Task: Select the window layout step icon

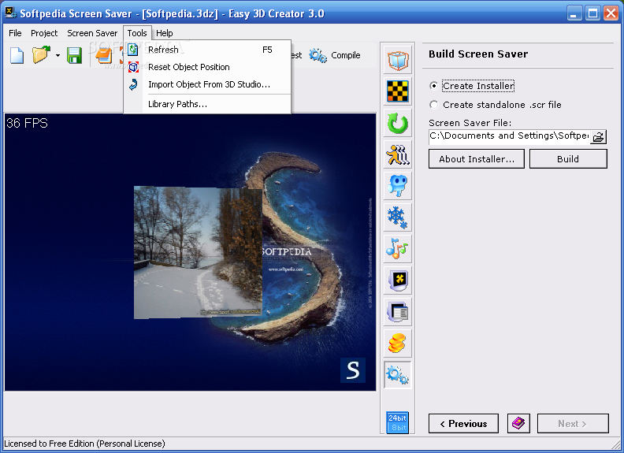Action: click(398, 312)
